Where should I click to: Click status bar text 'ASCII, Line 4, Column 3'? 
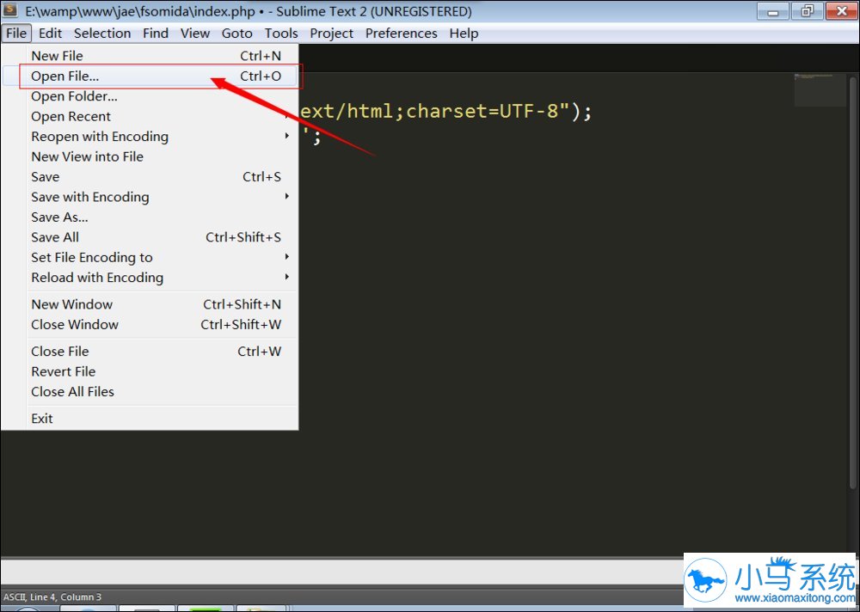(52, 597)
